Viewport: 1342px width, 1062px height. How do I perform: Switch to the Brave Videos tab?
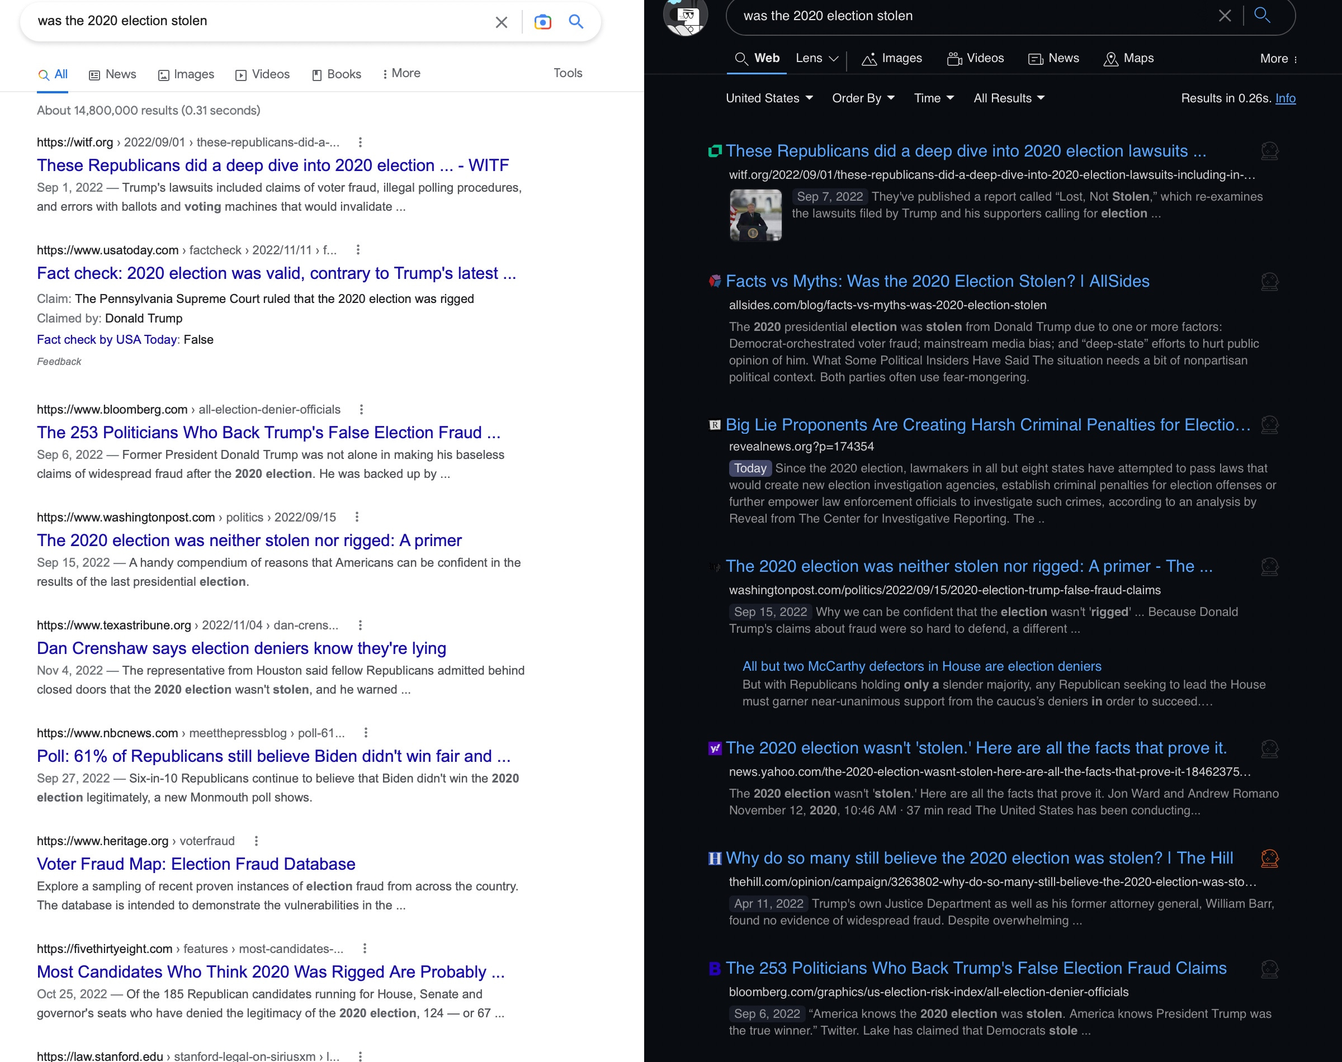[x=975, y=59]
